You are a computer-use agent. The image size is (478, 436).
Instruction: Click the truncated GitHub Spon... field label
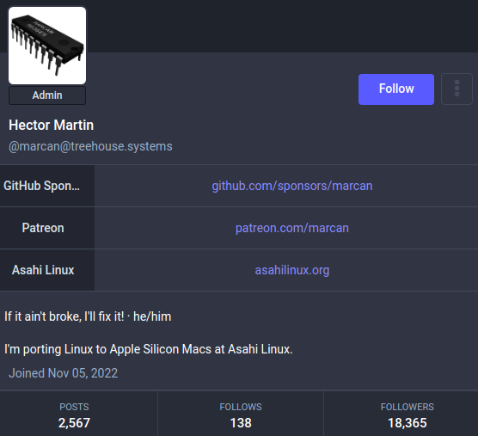tap(41, 186)
